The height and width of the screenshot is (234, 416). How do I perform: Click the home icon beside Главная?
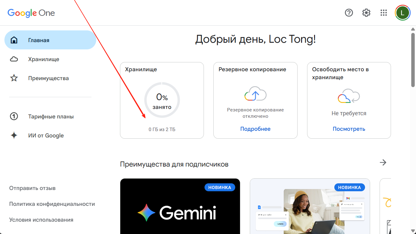click(x=14, y=40)
